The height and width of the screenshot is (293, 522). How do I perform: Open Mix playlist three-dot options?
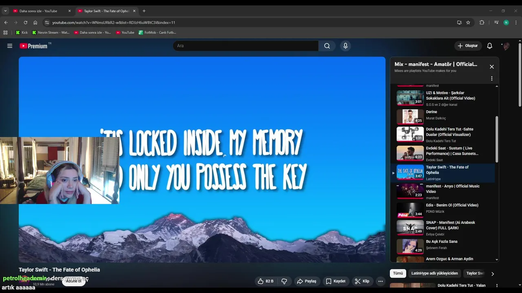coord(492,79)
